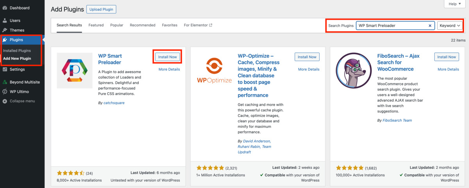Install WP Smart Preloader now
Image resolution: width=469 pixels, height=188 pixels.
[168, 57]
